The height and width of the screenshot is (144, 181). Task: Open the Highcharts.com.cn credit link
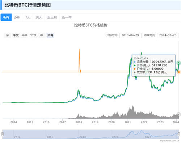(x=169, y=140)
